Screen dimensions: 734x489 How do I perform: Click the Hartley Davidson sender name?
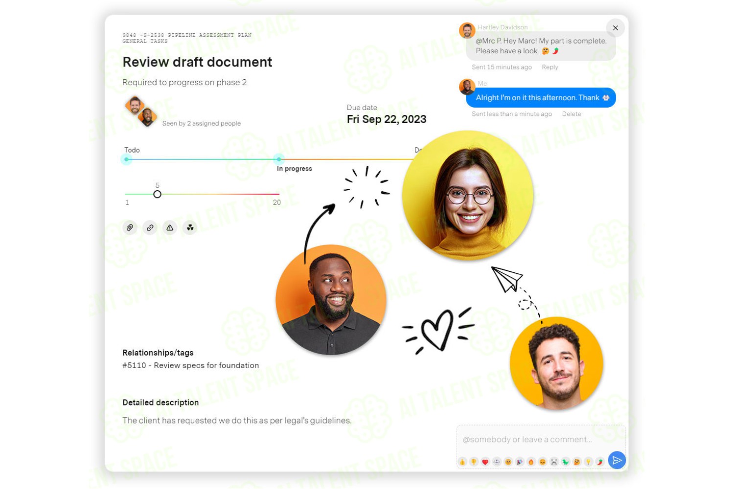(x=503, y=27)
